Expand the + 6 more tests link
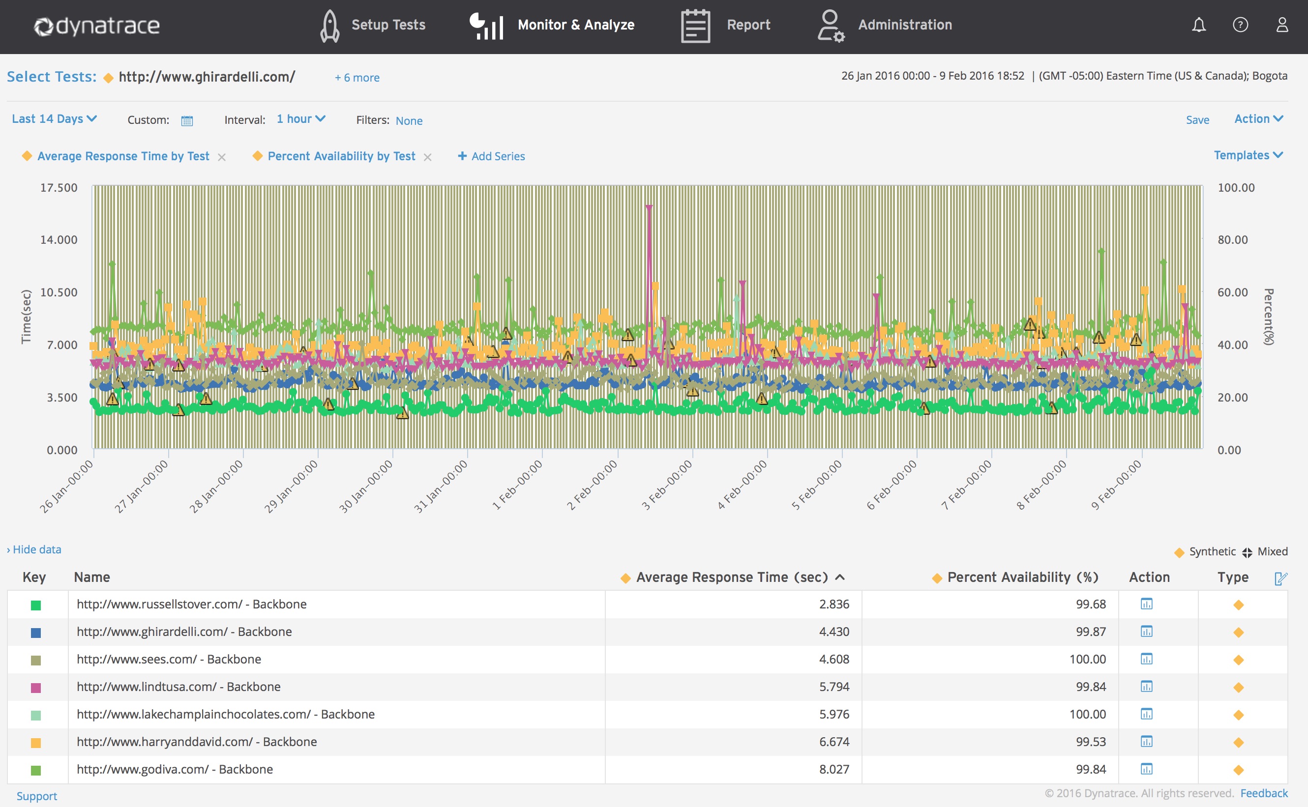The height and width of the screenshot is (807, 1308). (x=357, y=77)
